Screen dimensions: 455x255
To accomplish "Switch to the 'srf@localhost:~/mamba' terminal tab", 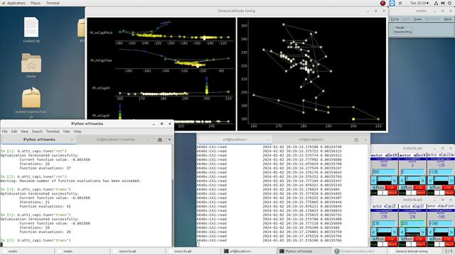I will [x=115, y=140].
